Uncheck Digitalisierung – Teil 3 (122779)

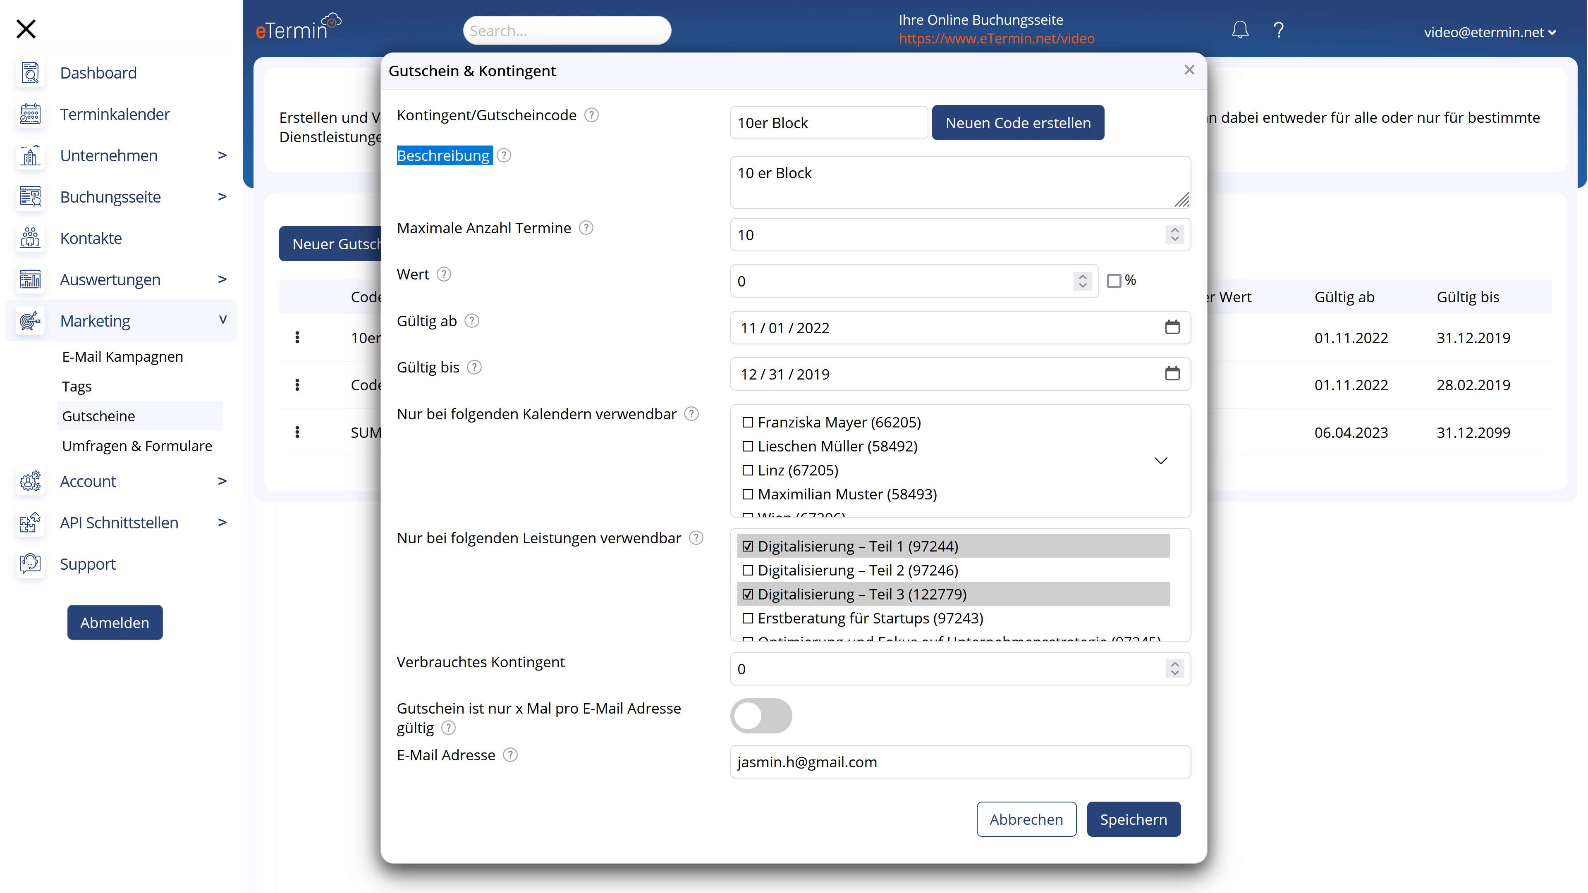[x=748, y=595]
